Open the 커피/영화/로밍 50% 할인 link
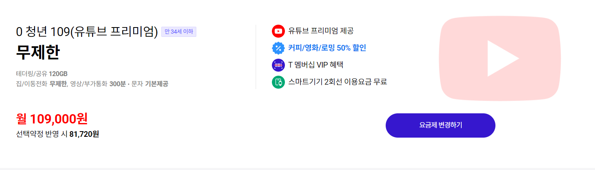 [x=327, y=48]
